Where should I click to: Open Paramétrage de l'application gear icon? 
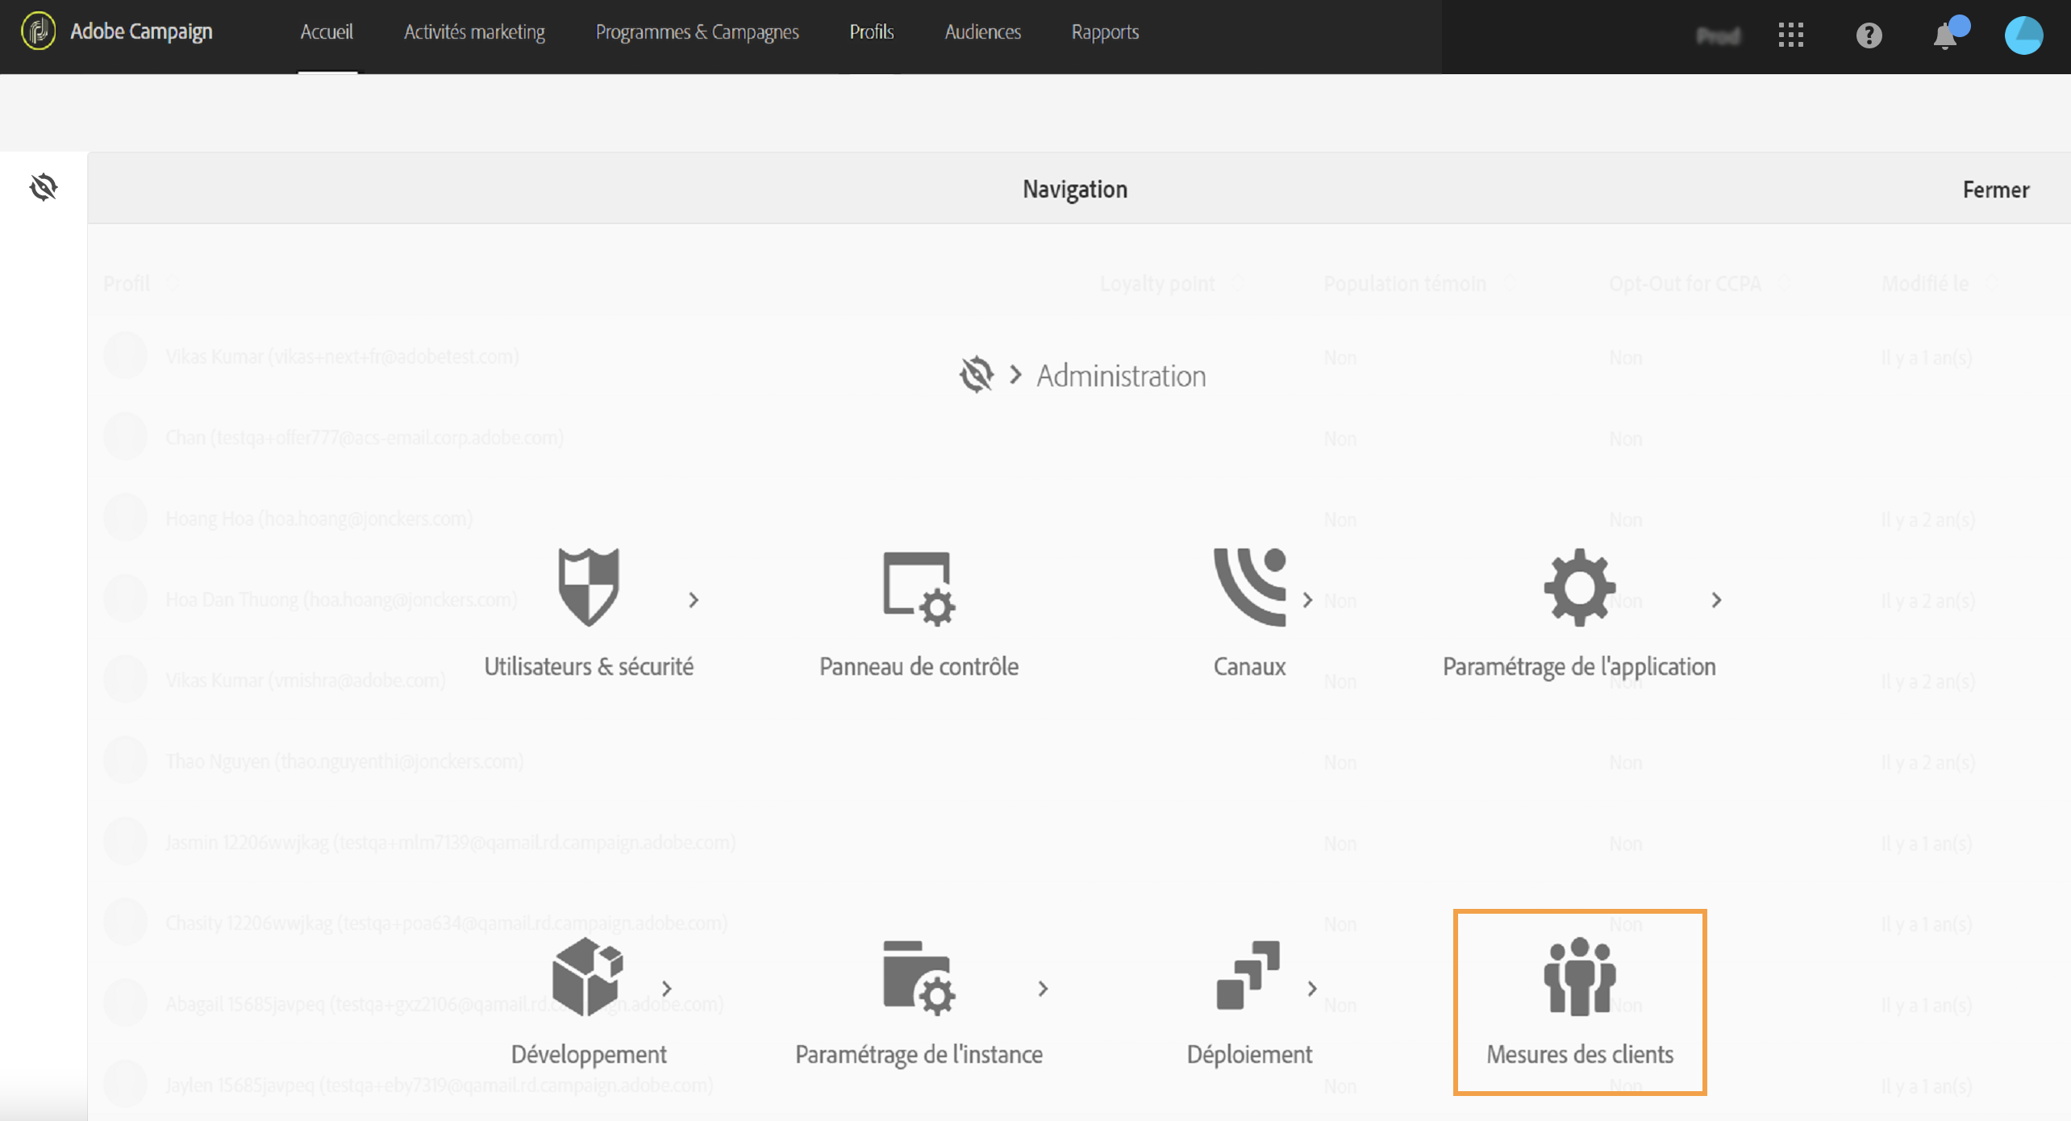coord(1579,587)
